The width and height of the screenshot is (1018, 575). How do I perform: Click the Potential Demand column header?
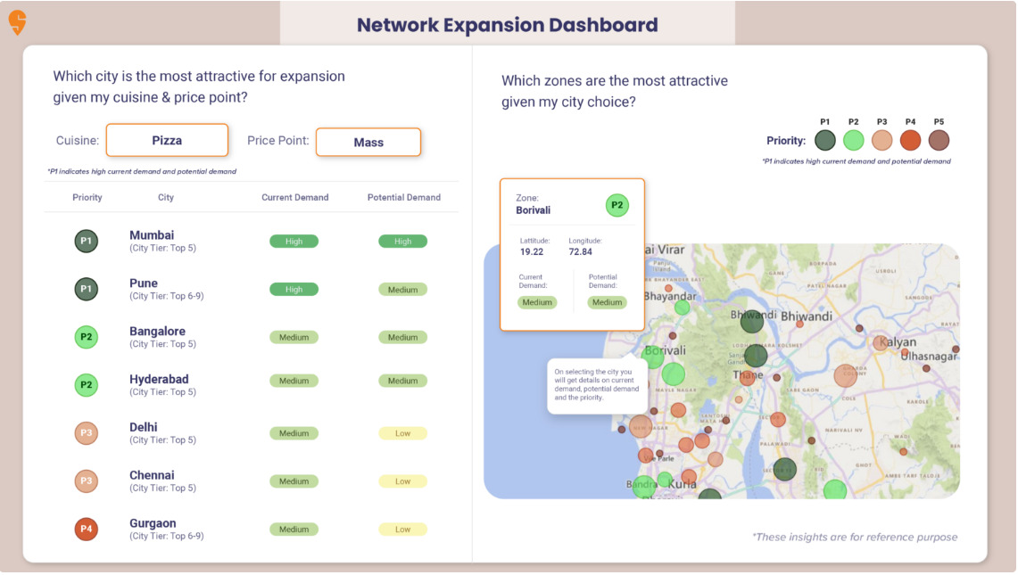(x=403, y=197)
